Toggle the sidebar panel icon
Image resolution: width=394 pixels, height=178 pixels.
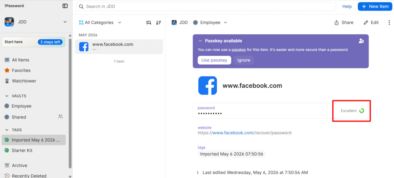click(x=65, y=6)
